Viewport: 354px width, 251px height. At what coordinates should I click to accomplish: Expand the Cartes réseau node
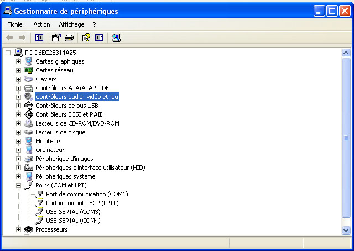coord(18,70)
